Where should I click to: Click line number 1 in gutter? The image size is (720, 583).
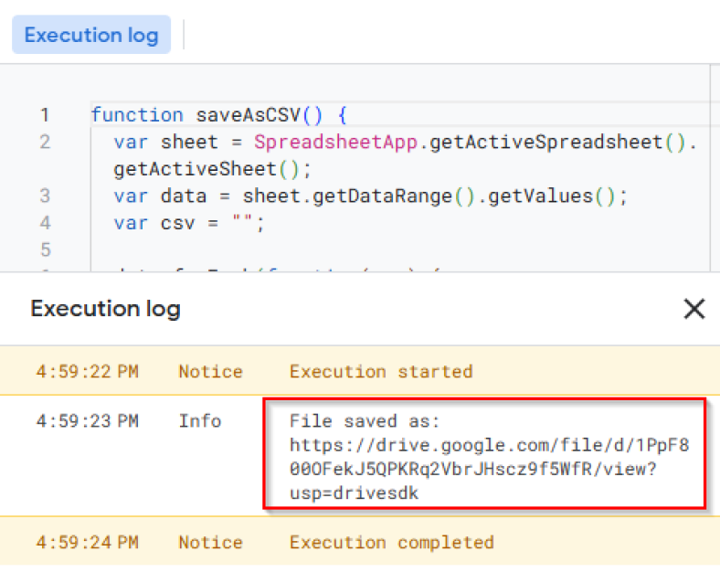(x=45, y=115)
